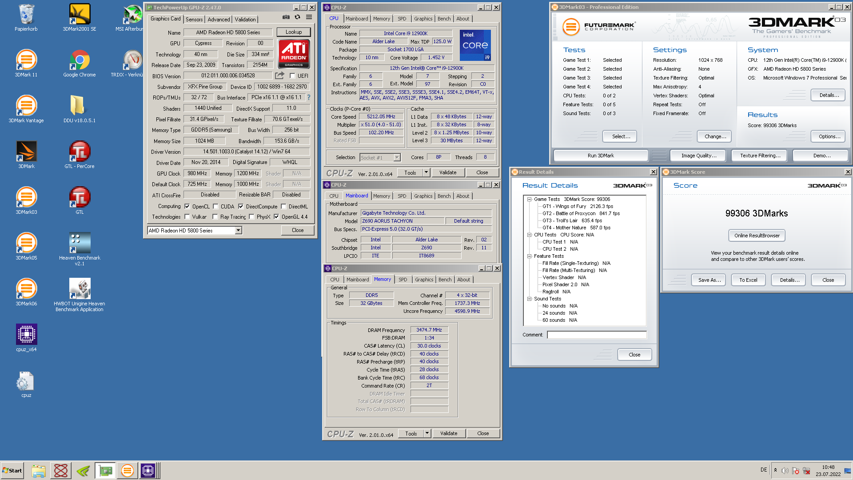Click the Online ResultBrowser button
853x480 pixels.
pos(757,236)
